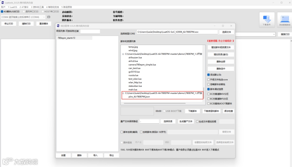Select main.lua in script list
The image size is (292, 167).
133,90
